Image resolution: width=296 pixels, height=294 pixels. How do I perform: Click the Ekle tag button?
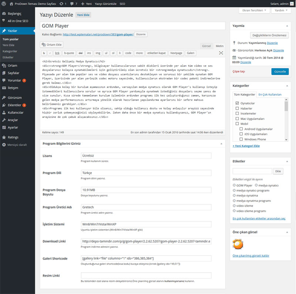pyautogui.click(x=278, y=171)
